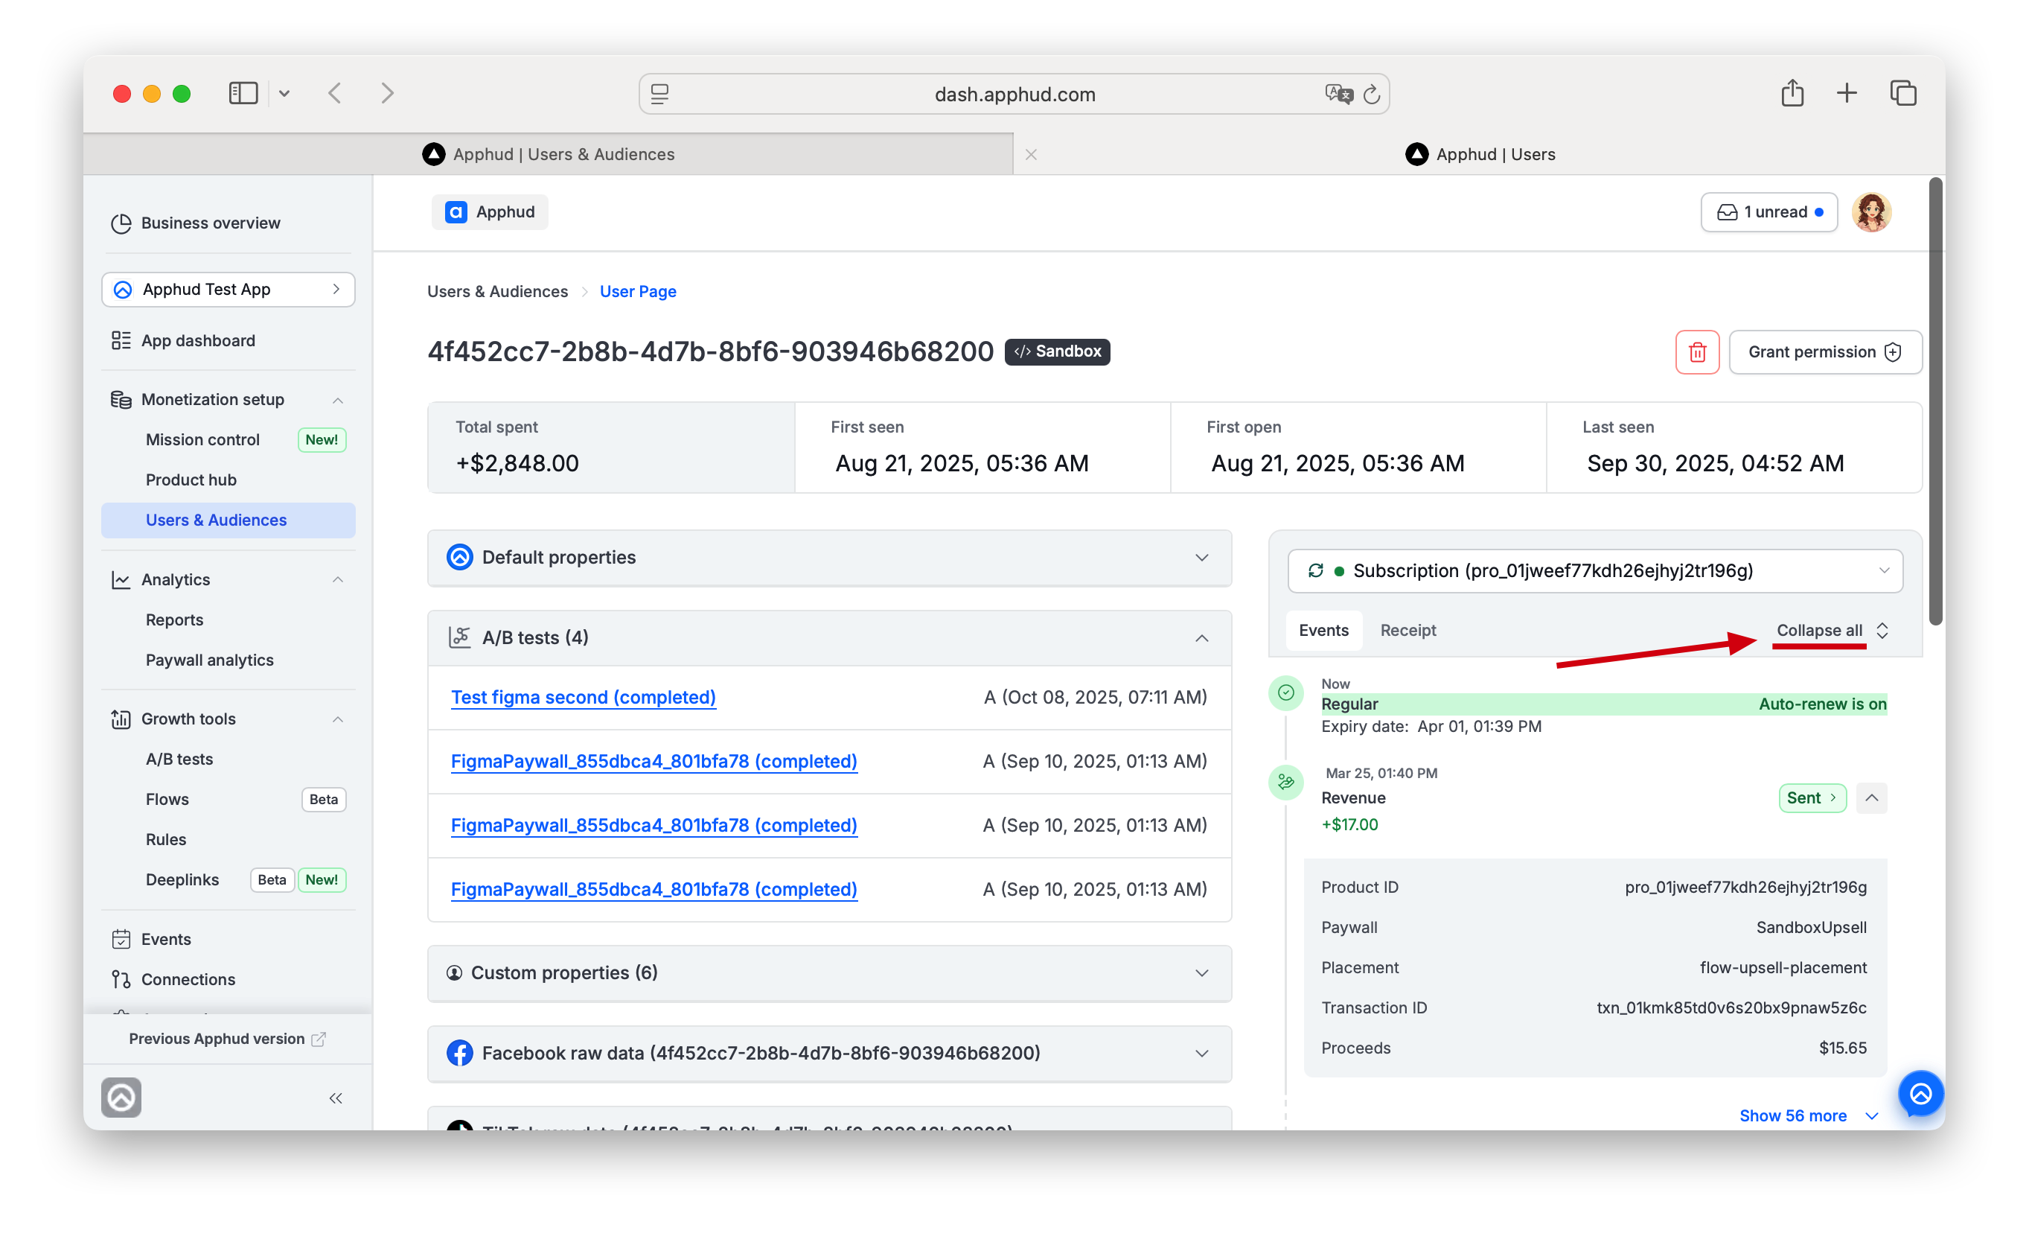Image resolution: width=2029 pixels, height=1242 pixels.
Task: Collapse the sidebar with double chevron icon
Action: [x=336, y=1098]
